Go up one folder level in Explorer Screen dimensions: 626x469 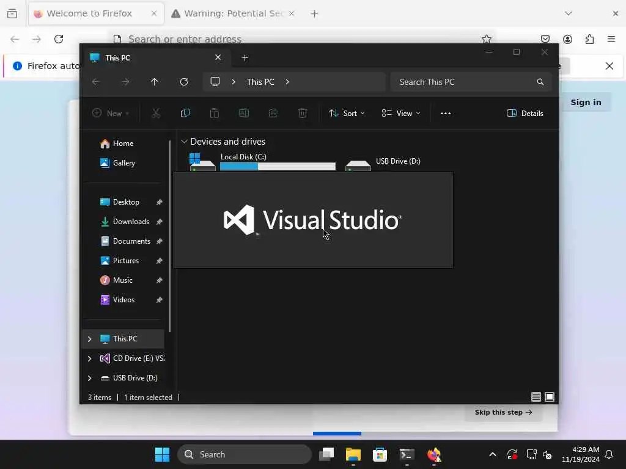154,82
